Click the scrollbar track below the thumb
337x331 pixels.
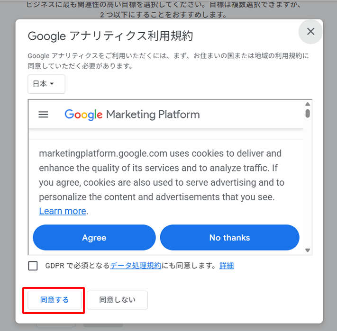tap(308, 189)
